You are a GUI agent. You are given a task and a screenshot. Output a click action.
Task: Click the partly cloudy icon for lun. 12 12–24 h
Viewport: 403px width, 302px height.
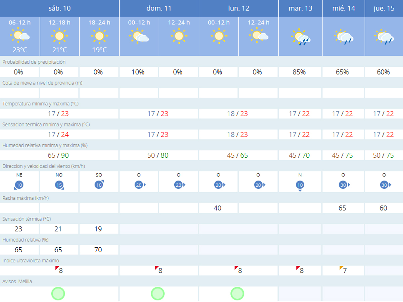click(x=259, y=36)
